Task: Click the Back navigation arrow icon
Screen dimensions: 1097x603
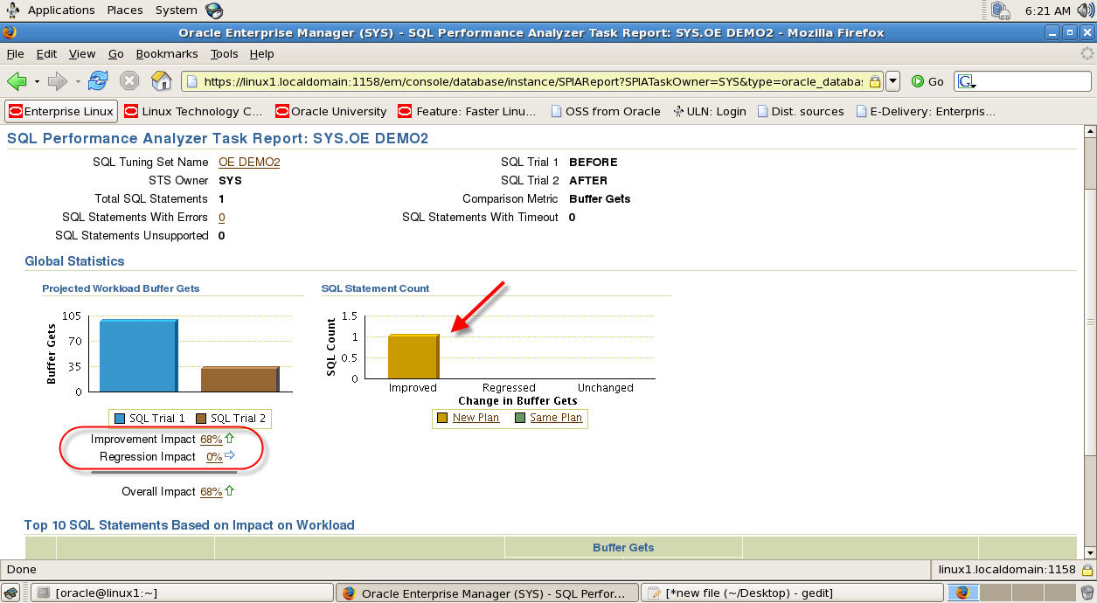Action: (x=17, y=80)
